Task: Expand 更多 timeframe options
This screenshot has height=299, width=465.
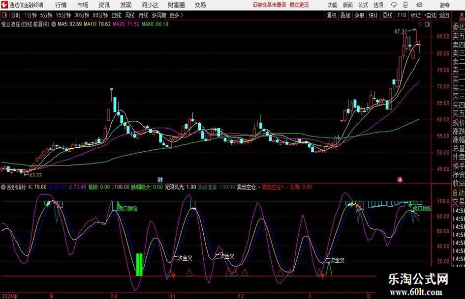Action: [x=176, y=15]
